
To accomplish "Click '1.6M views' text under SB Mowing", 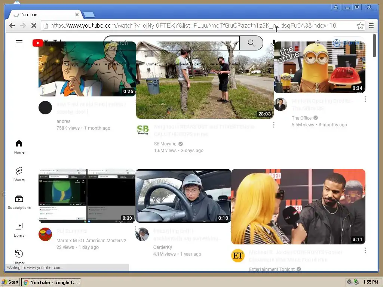I will coord(165,151).
